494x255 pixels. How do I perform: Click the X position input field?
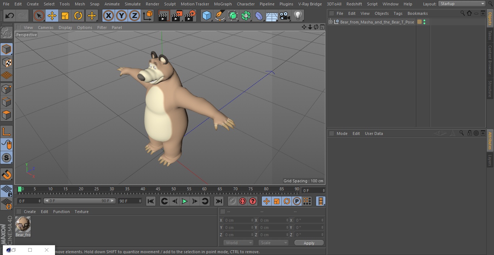238,220
